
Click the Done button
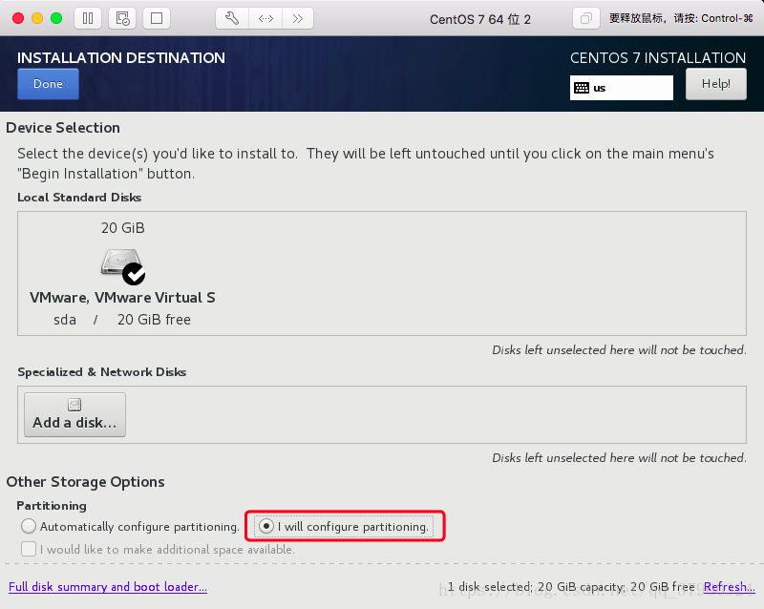tap(48, 84)
